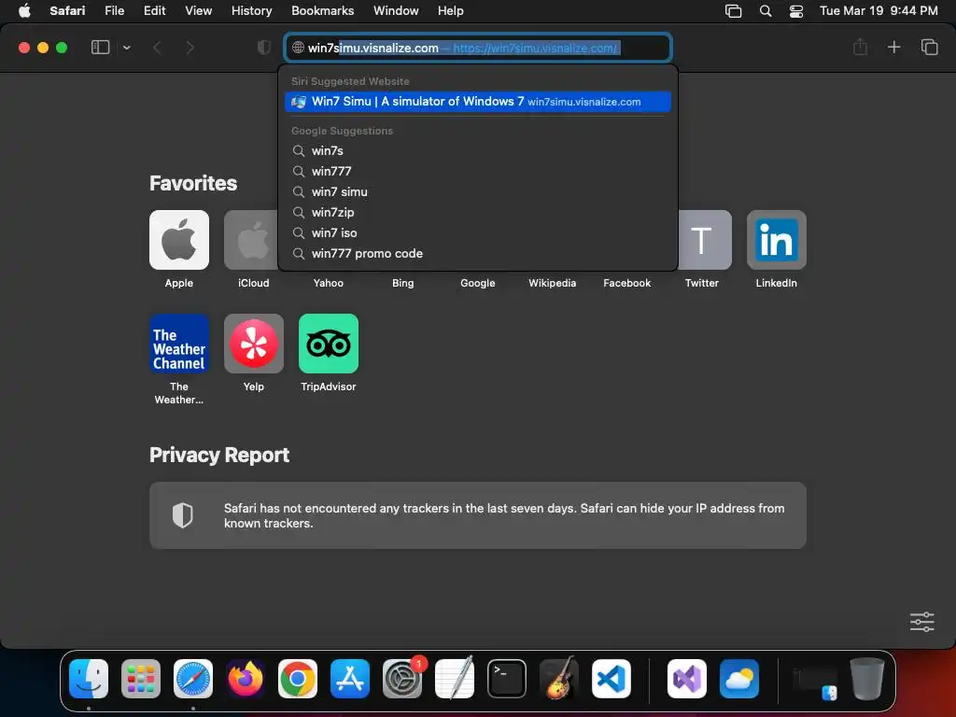
Task: Show the Safari sidebar
Action: 100,47
